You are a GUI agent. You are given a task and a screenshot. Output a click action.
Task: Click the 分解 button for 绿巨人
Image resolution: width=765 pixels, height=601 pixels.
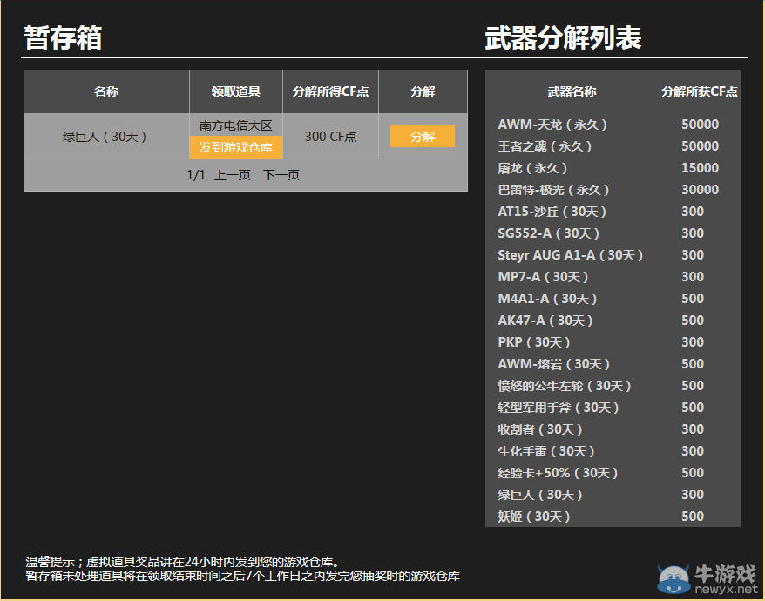422,136
